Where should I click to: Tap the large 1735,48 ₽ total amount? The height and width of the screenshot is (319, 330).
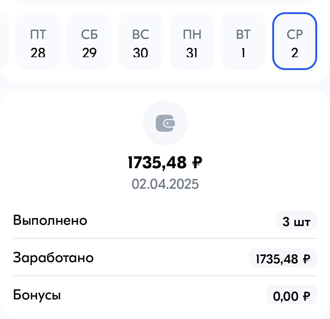coord(165,163)
